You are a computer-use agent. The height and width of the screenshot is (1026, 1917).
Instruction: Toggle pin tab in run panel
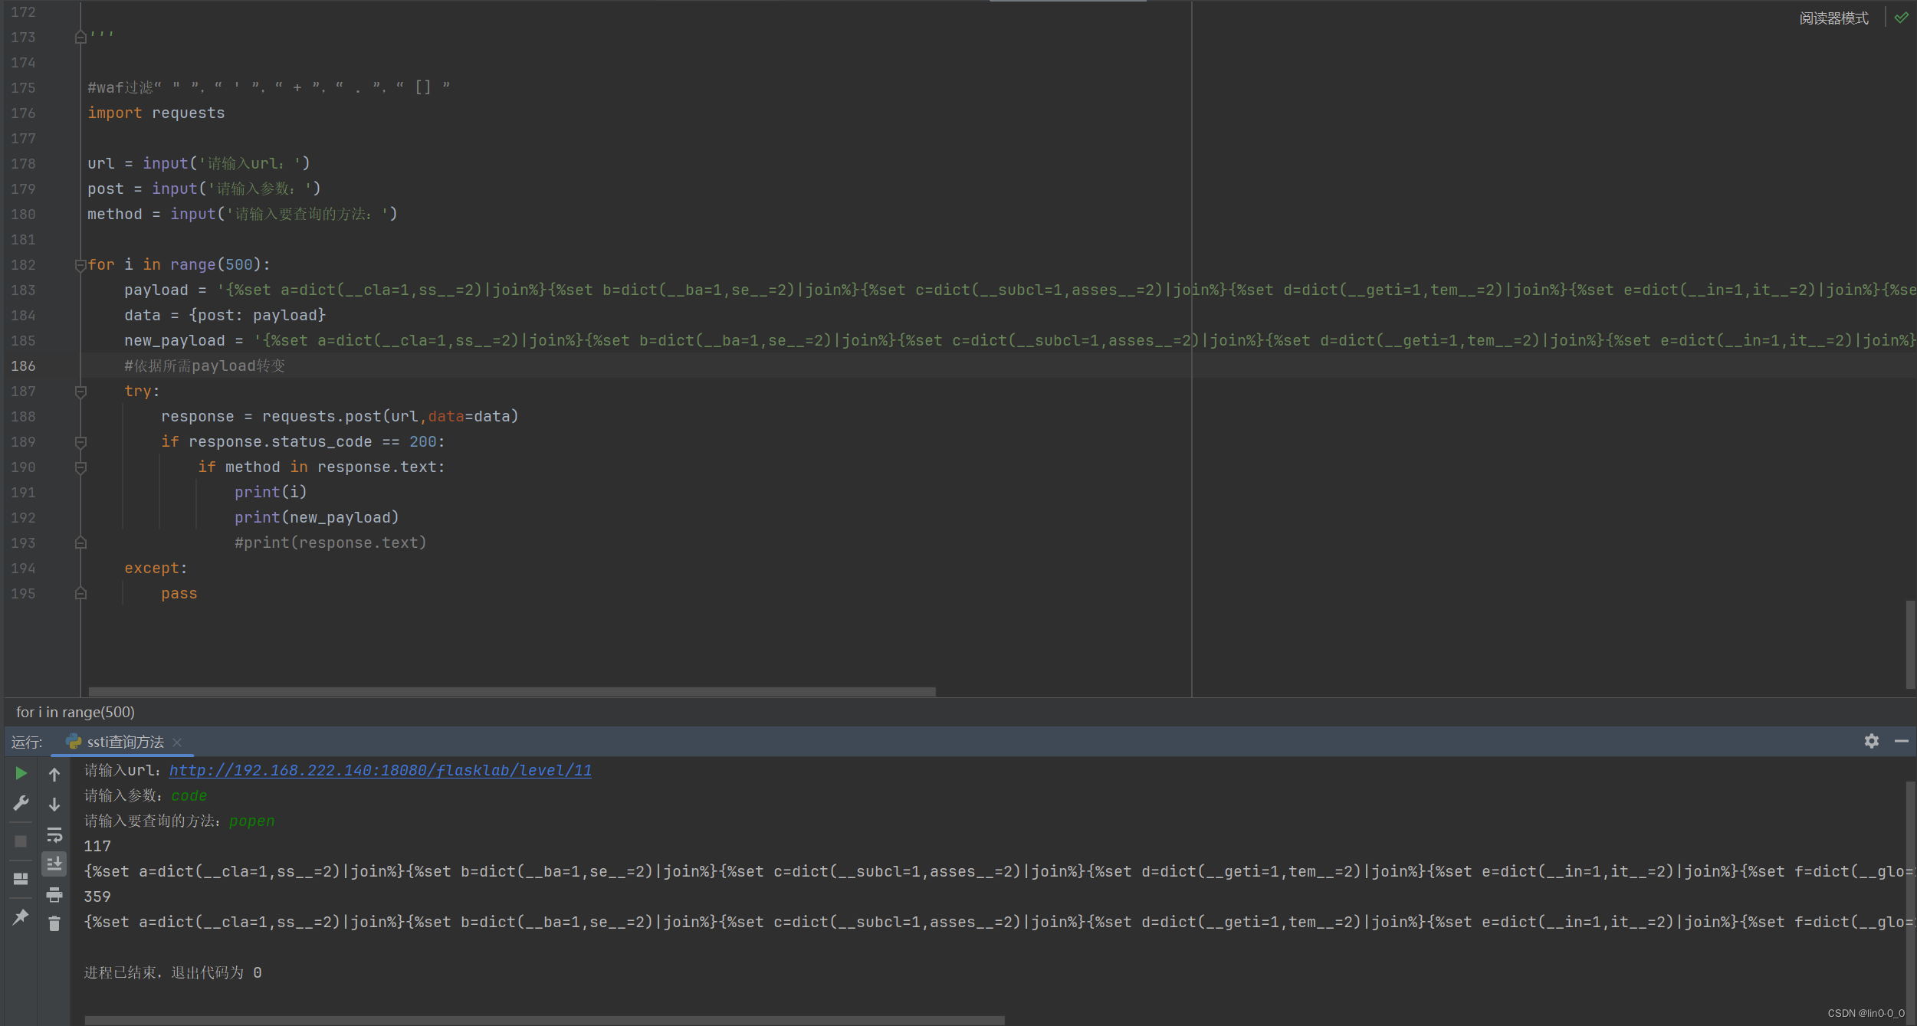click(21, 916)
